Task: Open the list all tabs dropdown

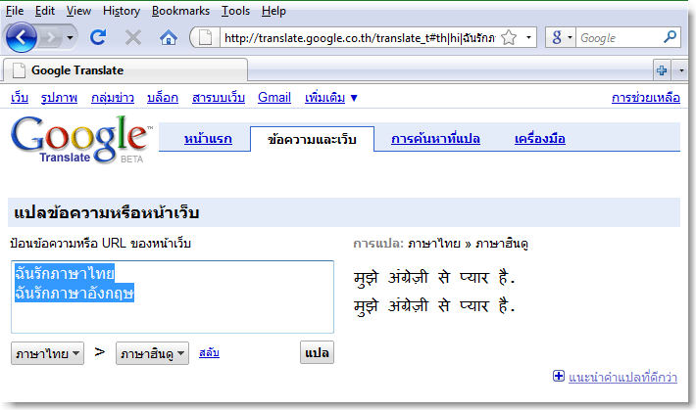Action: pos(681,70)
